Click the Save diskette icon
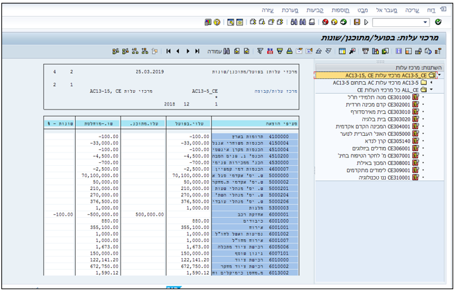 (x=357, y=22)
